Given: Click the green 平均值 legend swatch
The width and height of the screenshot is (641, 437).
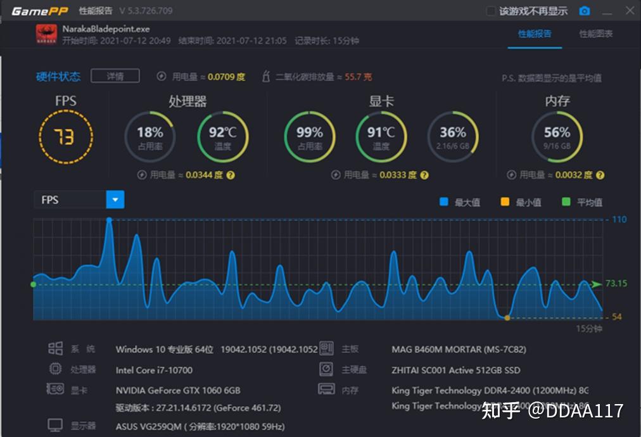Looking at the screenshot, I should point(566,201).
